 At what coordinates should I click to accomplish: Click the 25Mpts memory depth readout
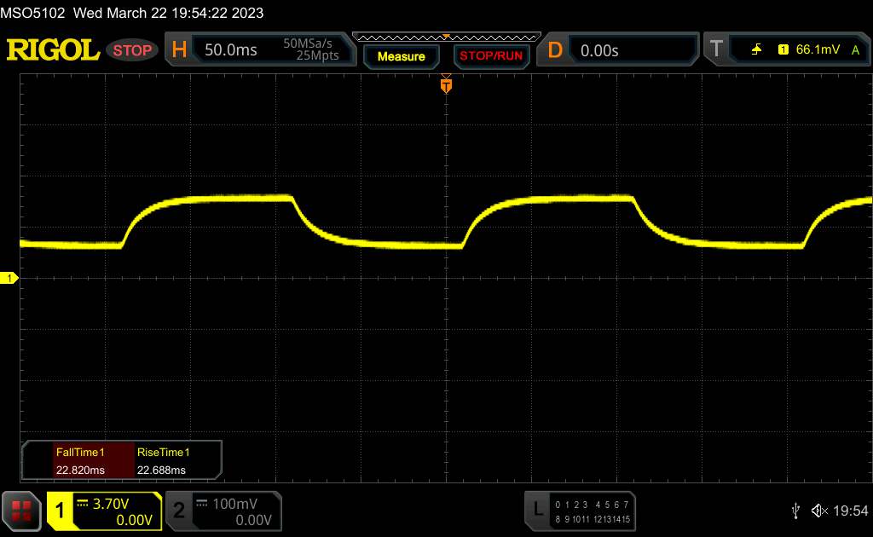pos(317,55)
